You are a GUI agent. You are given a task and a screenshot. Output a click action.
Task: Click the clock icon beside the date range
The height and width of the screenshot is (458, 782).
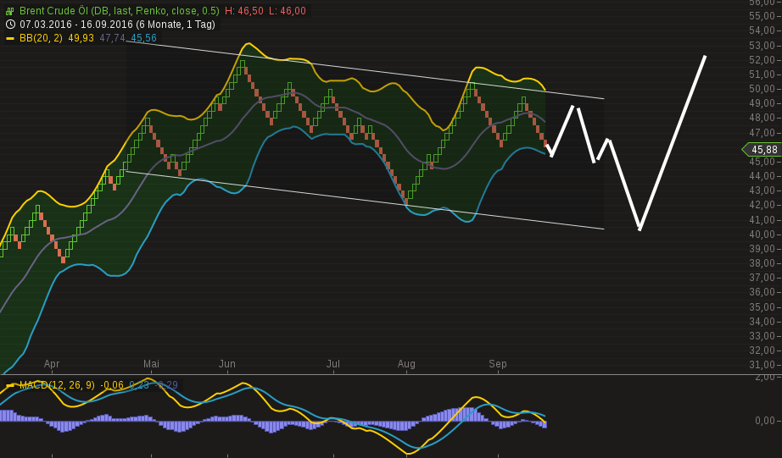pyautogui.click(x=10, y=25)
